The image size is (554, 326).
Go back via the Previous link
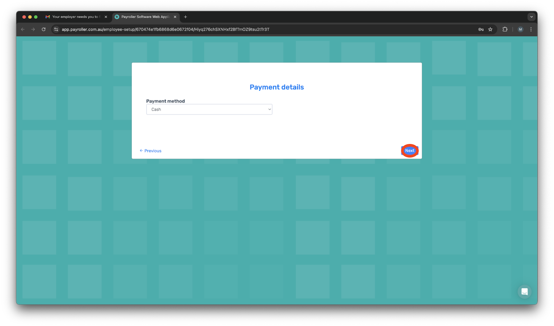(x=151, y=151)
